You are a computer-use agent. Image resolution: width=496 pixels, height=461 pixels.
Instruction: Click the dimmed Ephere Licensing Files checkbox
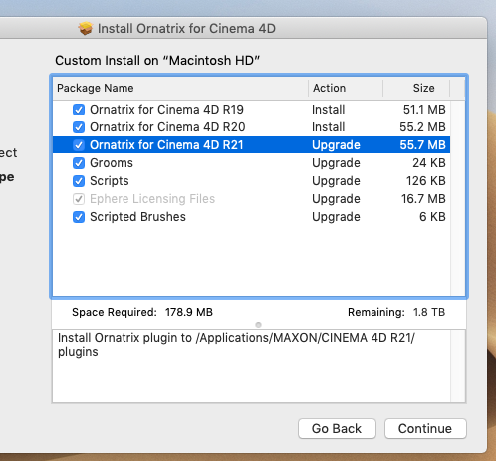pyautogui.click(x=79, y=199)
